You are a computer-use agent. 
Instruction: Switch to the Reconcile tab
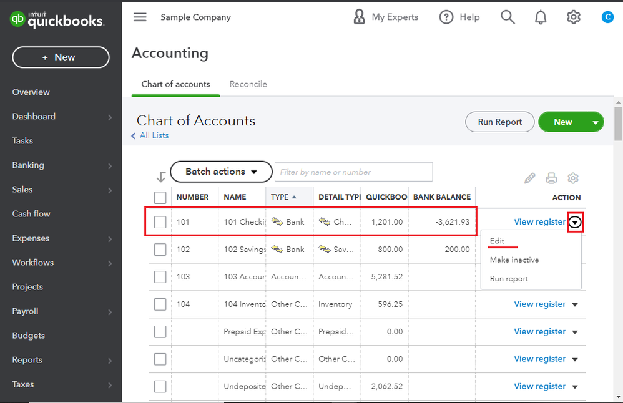[248, 84]
